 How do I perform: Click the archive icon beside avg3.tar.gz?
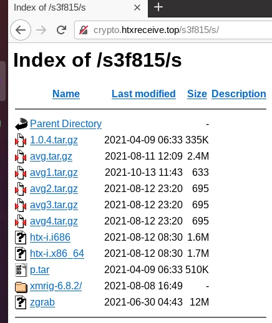point(21,205)
